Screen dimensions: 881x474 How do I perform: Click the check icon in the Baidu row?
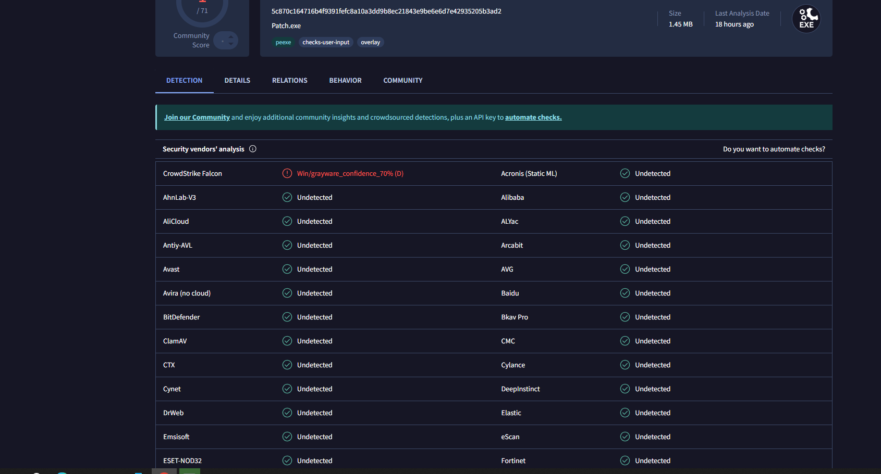pos(625,293)
